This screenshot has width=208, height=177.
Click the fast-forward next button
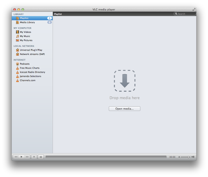coord(27,157)
